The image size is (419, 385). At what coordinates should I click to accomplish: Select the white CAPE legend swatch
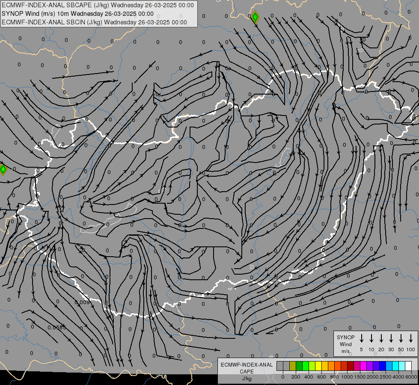[409, 366]
